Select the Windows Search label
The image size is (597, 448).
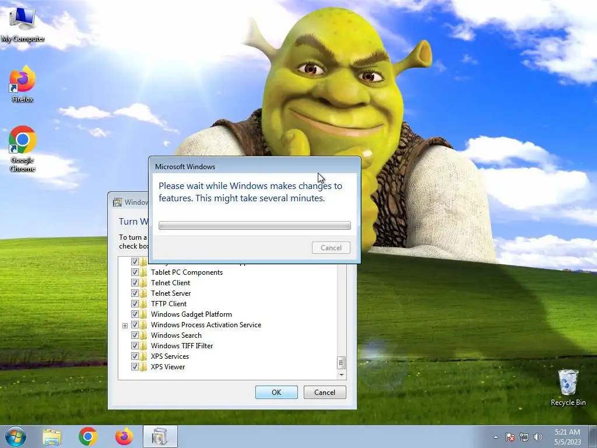(176, 335)
